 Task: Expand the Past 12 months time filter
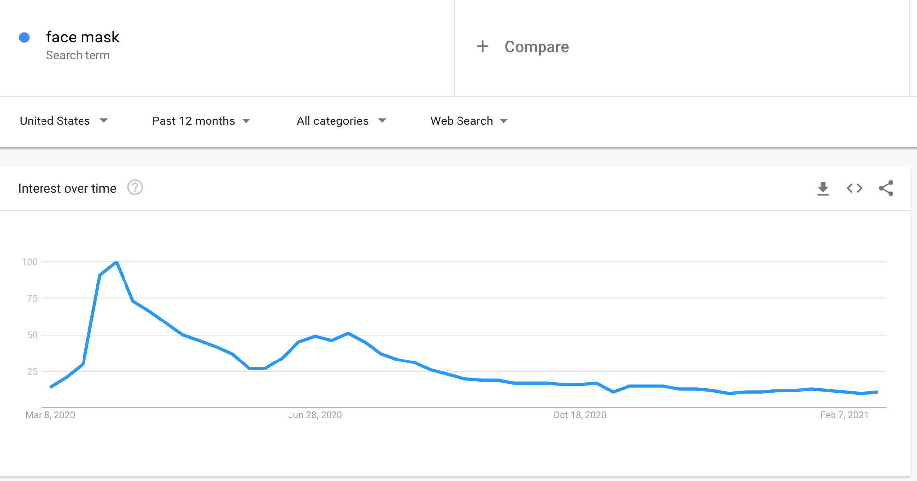click(x=201, y=121)
